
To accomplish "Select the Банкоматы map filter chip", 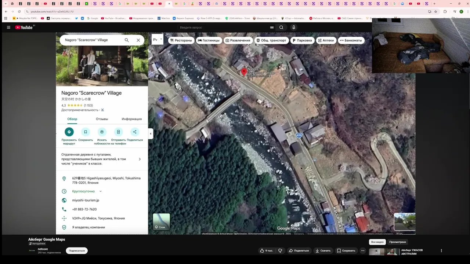I will click(x=351, y=40).
